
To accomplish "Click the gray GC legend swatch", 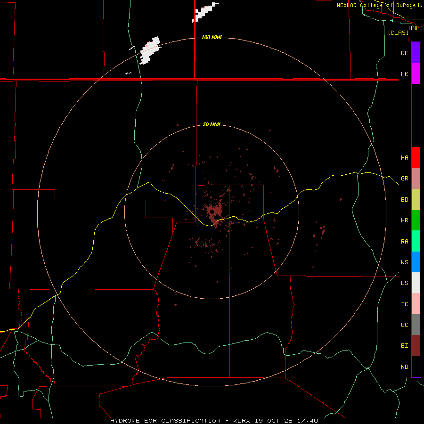I will point(416,325).
